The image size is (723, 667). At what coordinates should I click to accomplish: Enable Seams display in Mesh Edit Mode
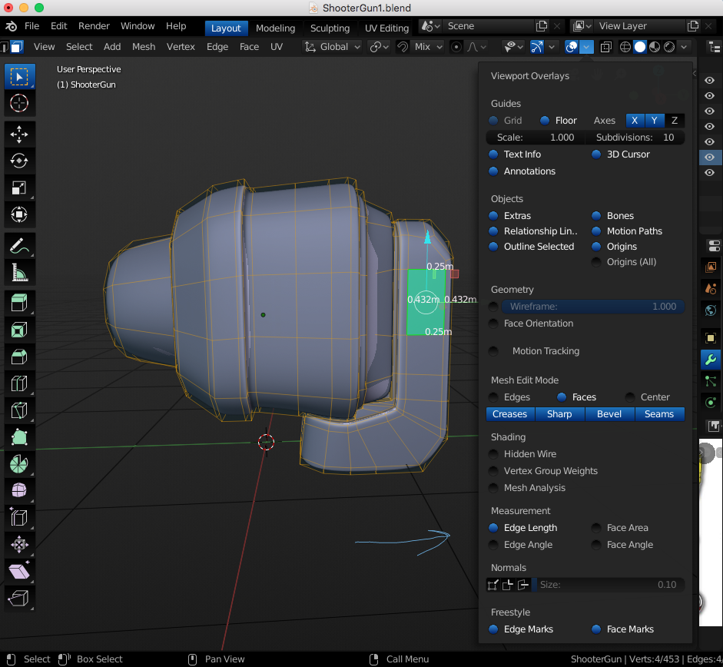659,413
